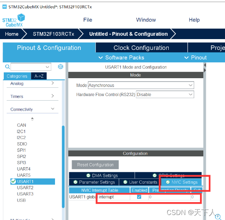Image resolution: width=225 pixels, height=220 pixels.
Task: Open the Window menu
Action: [x=146, y=20]
